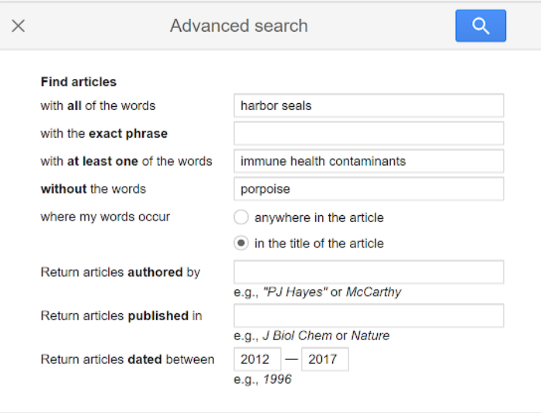Close the Advanced search dialog

(x=19, y=26)
